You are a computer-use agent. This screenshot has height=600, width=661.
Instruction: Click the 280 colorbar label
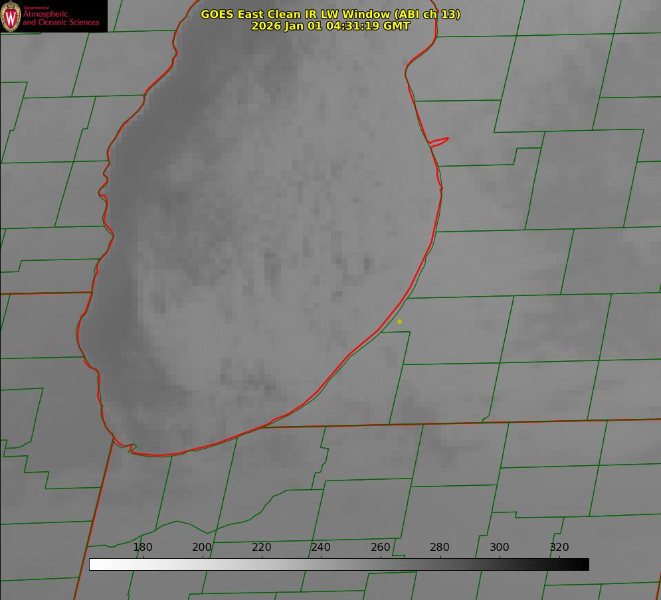(x=440, y=547)
